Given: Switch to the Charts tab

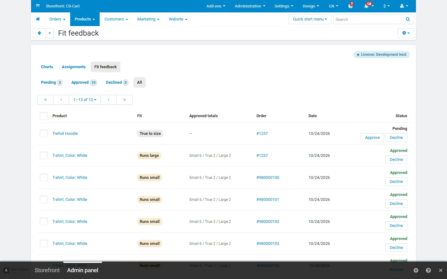Looking at the screenshot, I should pos(47,67).
